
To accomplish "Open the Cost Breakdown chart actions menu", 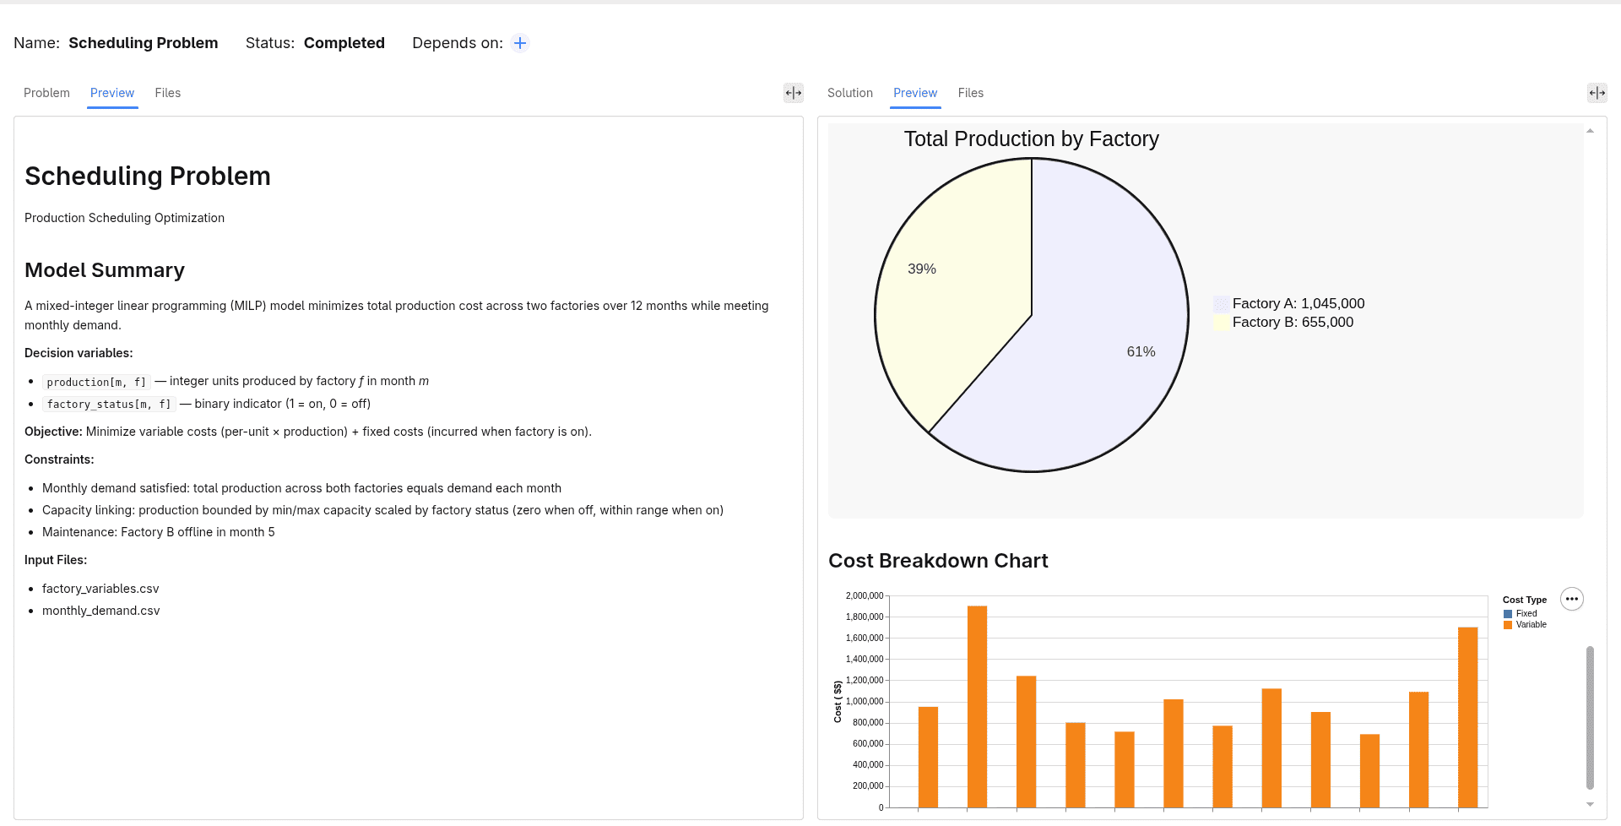I will (x=1571, y=599).
